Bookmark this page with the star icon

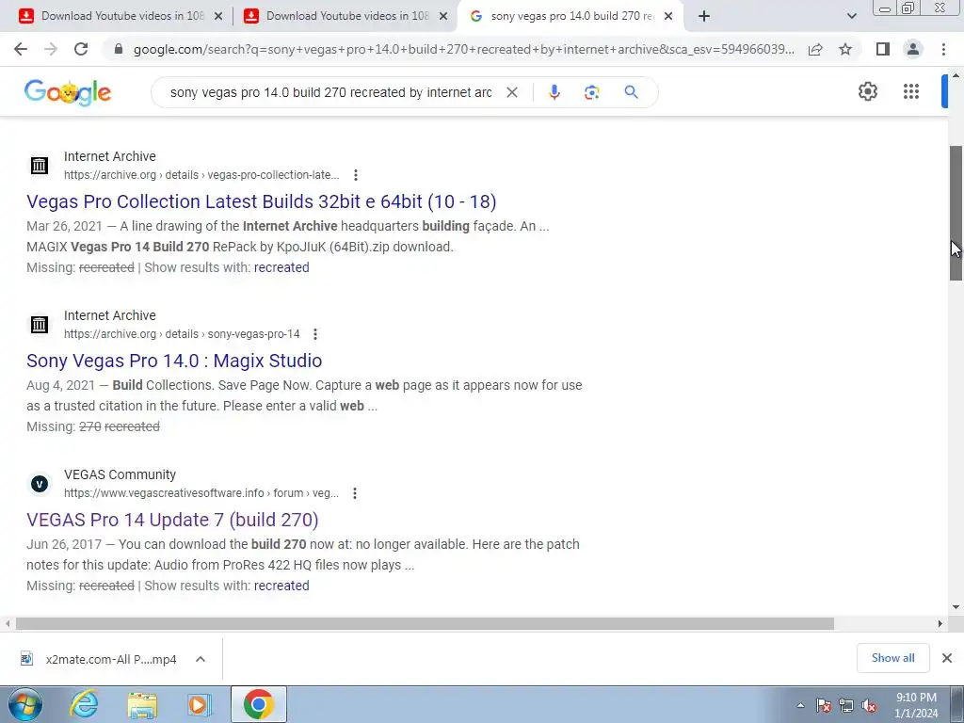[845, 49]
